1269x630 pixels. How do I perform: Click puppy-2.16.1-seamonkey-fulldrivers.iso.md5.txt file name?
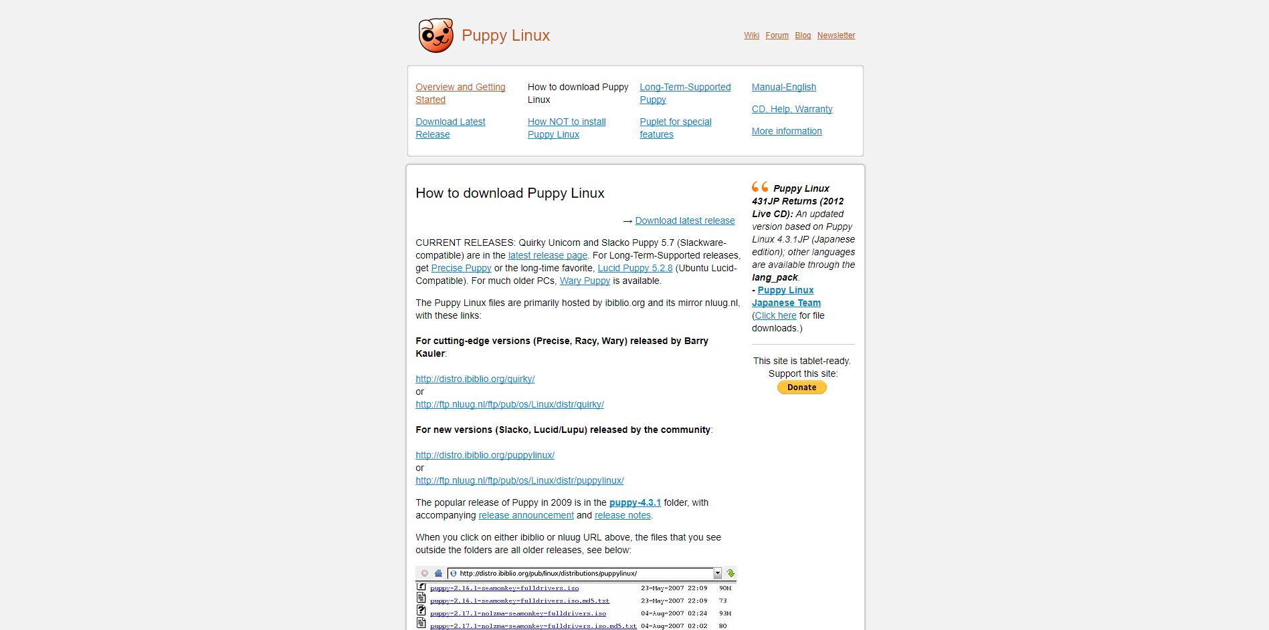pos(520,601)
